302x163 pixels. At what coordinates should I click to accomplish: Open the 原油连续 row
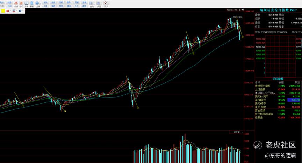click(278, 110)
